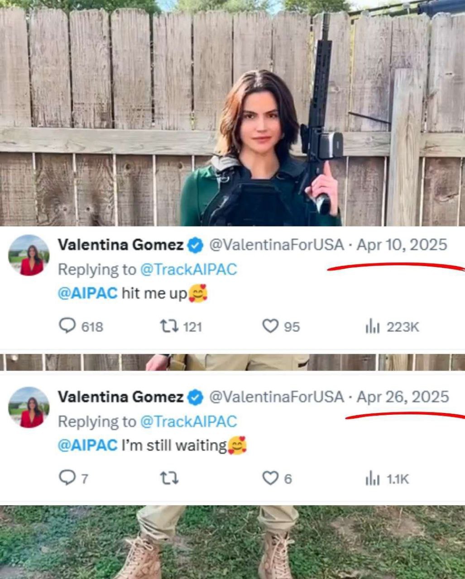Click @AIPAC mention in 'still waiting' tweet
The width and height of the screenshot is (465, 579).
(87, 445)
